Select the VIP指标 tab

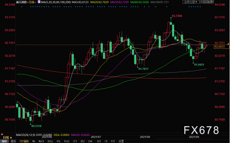tap(24, 141)
